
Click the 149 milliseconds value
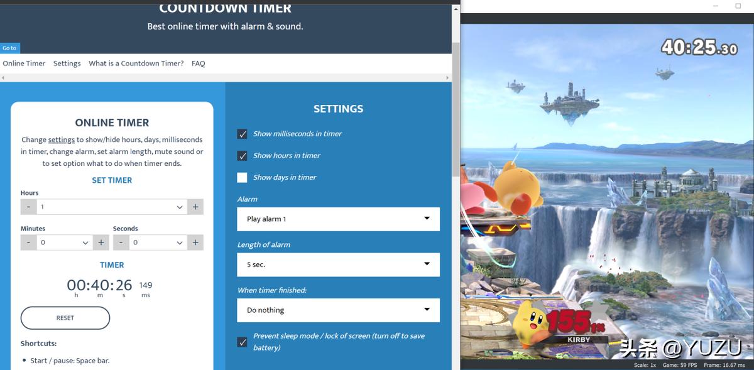tap(146, 285)
